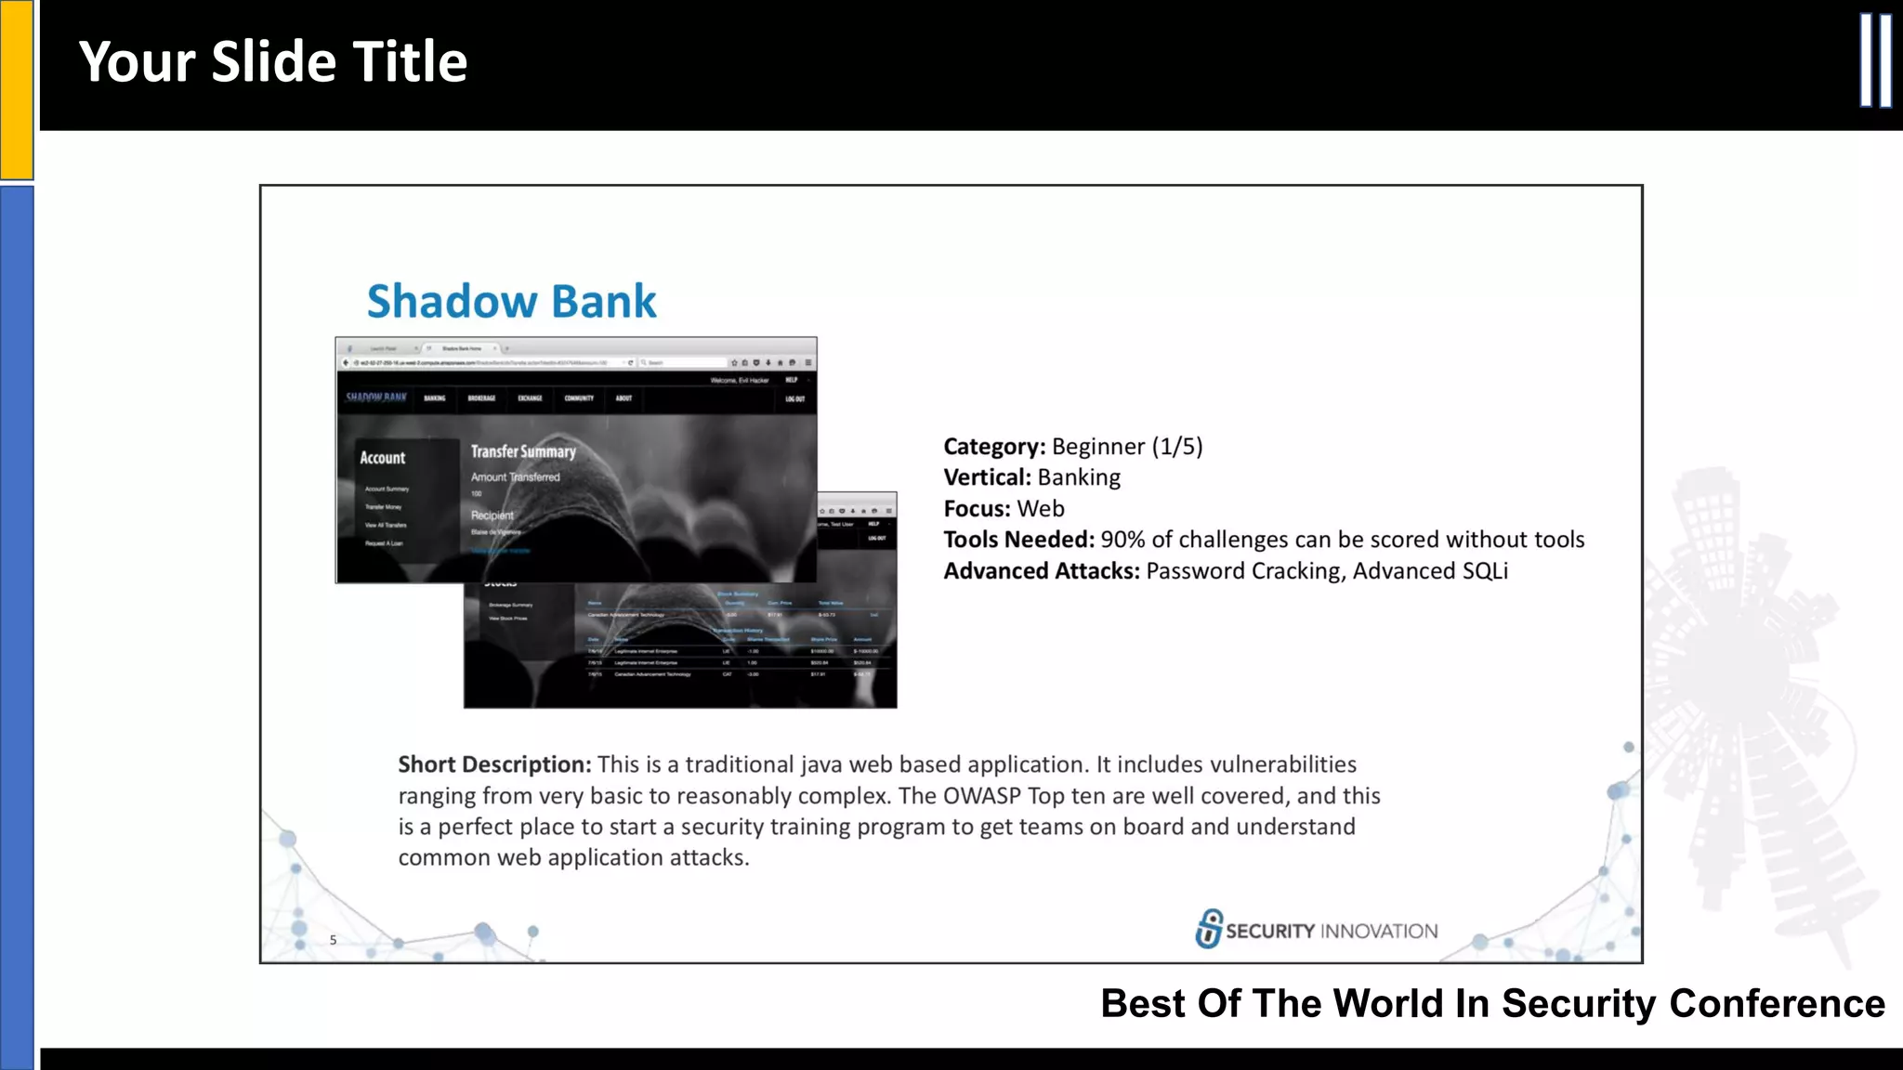The height and width of the screenshot is (1070, 1903).
Task: Click "Brokerage Summary" link in rear window
Action: coord(510,605)
